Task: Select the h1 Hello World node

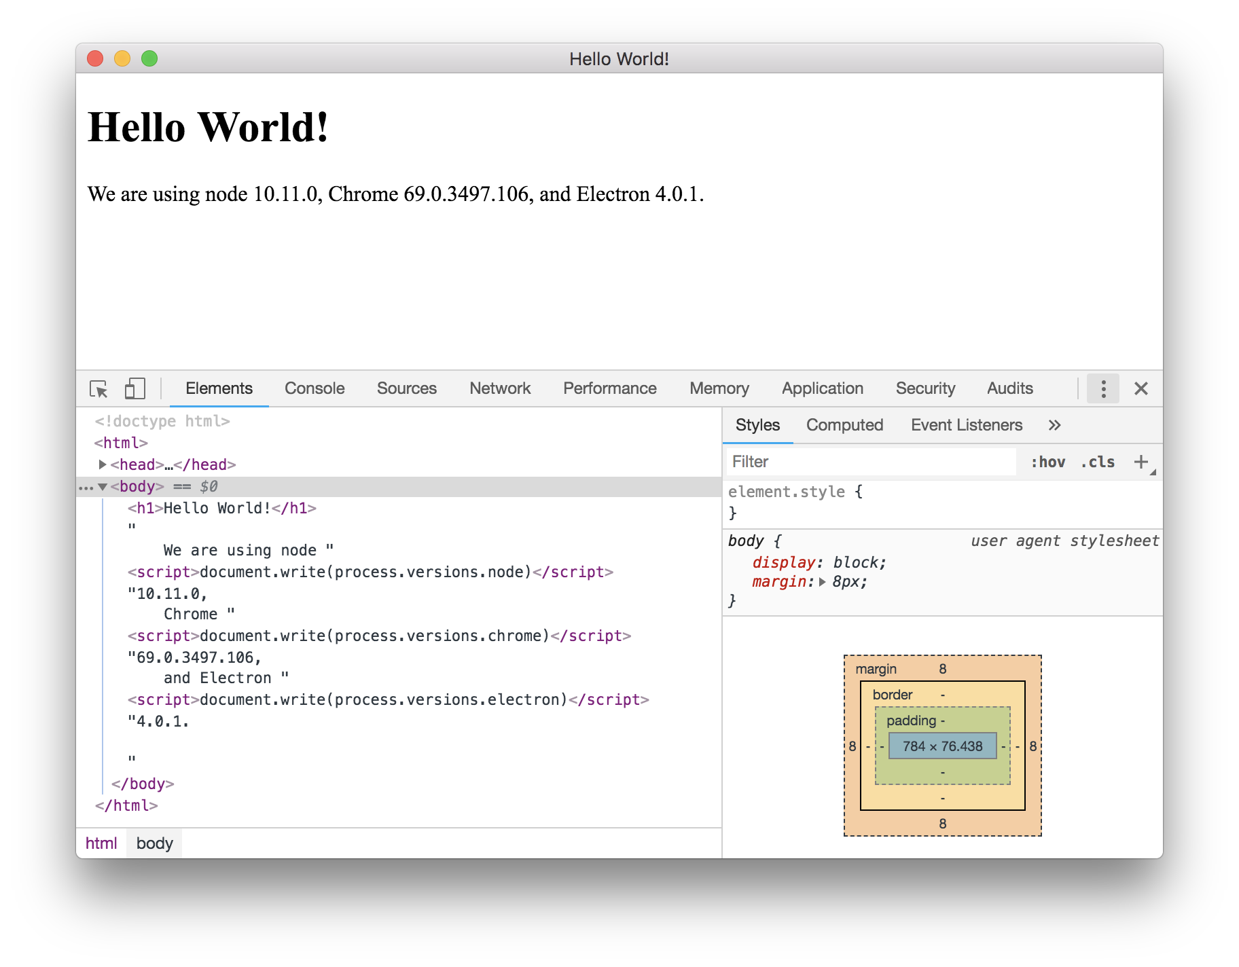Action: pyautogui.click(x=221, y=508)
